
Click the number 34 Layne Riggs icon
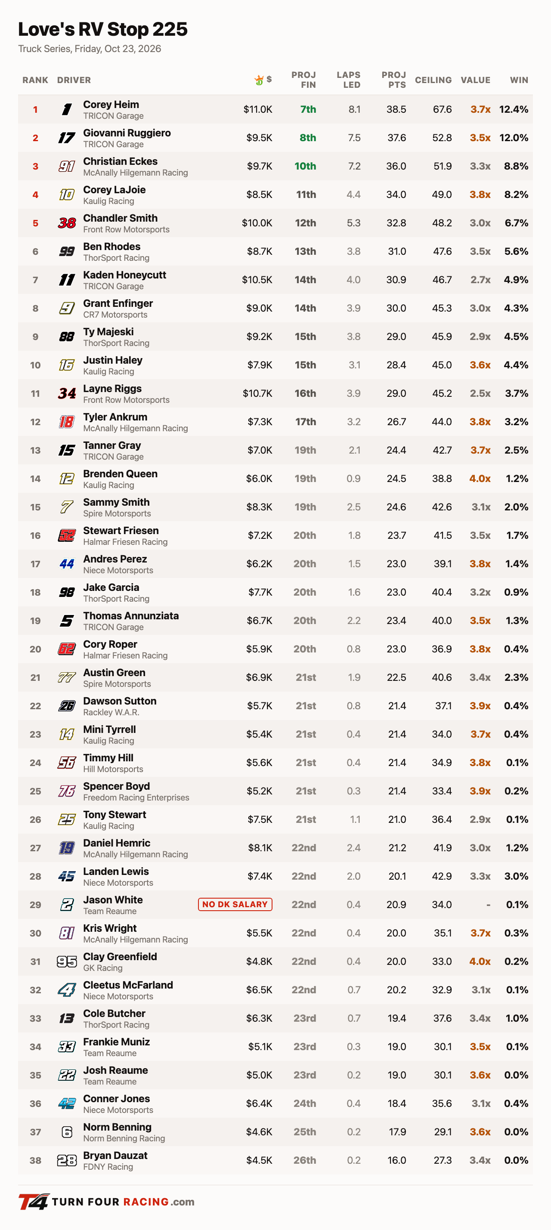click(67, 393)
